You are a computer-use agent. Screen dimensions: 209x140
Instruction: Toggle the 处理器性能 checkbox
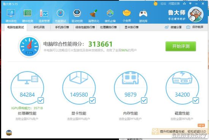[41, 100]
